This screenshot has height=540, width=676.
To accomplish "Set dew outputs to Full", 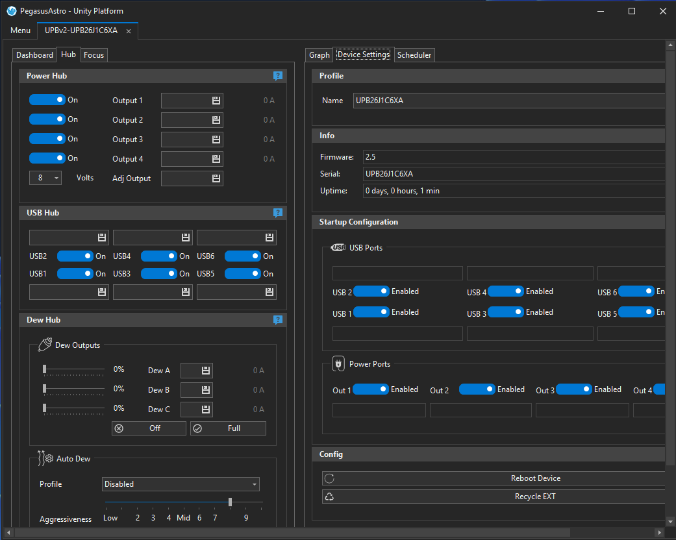I will 228,428.
